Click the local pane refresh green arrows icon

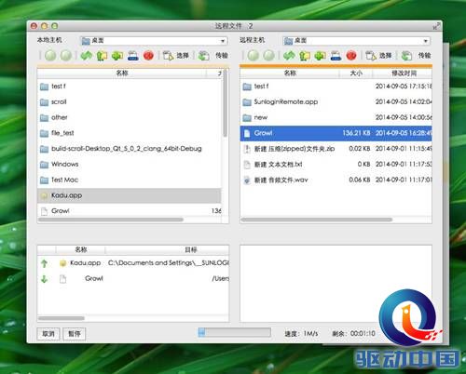tap(87, 56)
